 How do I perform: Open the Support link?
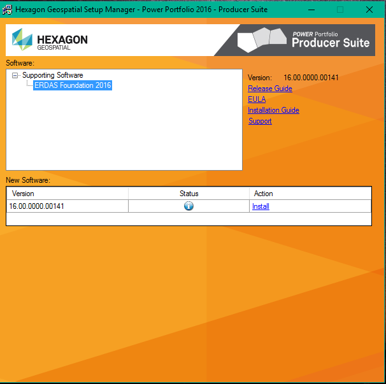(260, 121)
